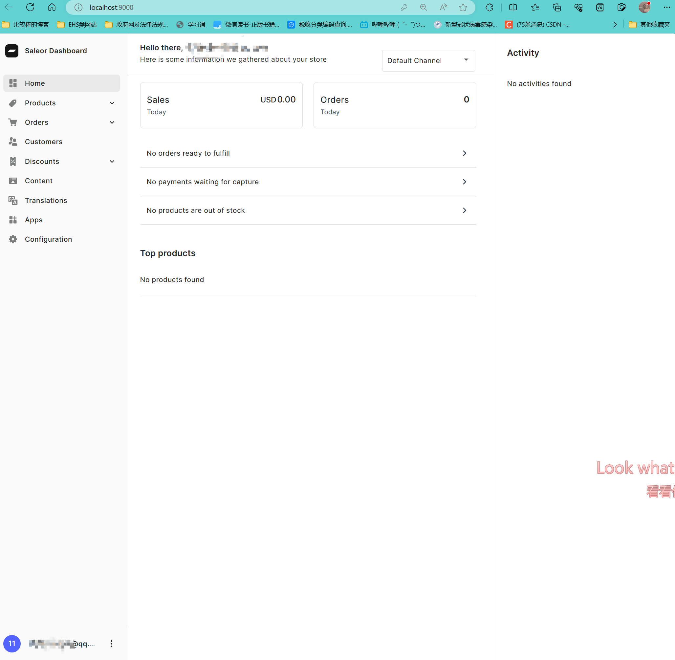Open the CSDN bookmark item
Viewport: 675px width, 660px height.
coord(537,24)
